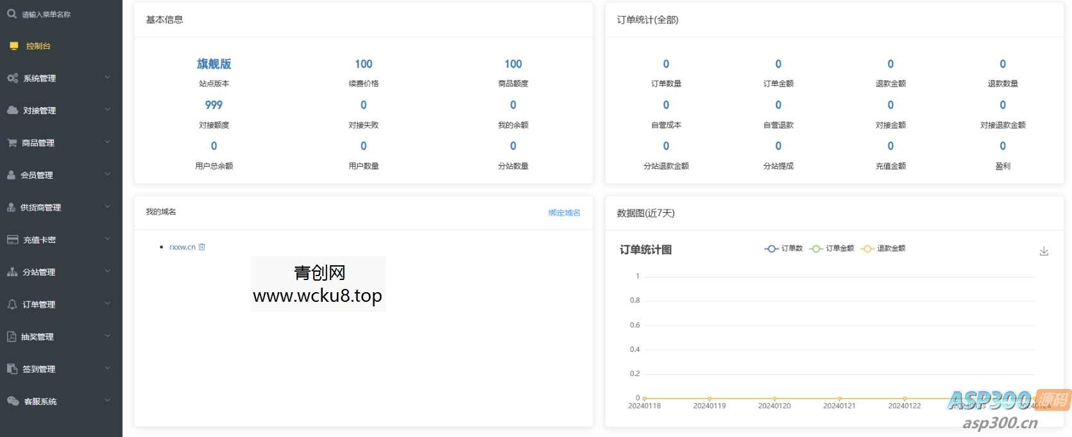
Task: Click the 充值金额 label
Action: click(890, 166)
